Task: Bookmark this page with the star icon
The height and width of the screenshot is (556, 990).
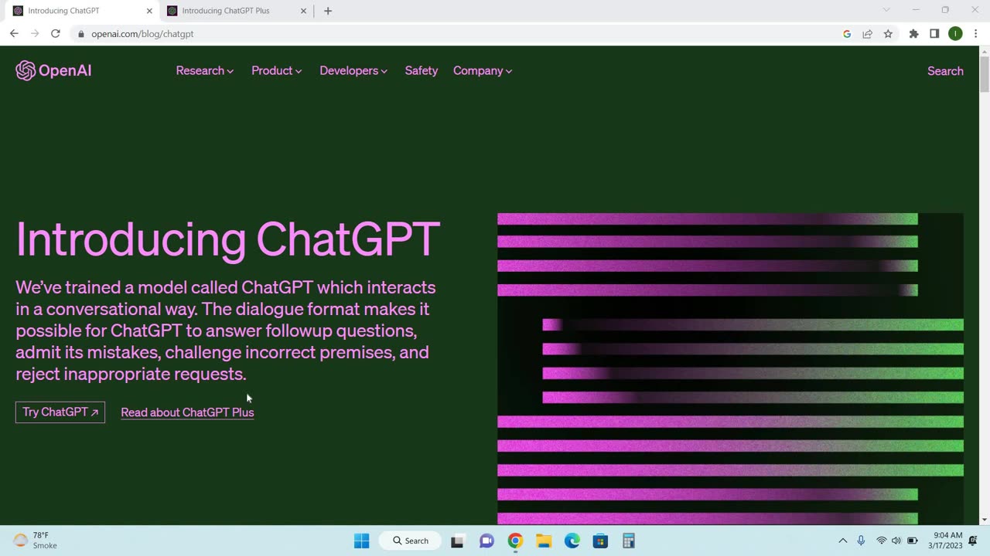Action: pos(888,34)
